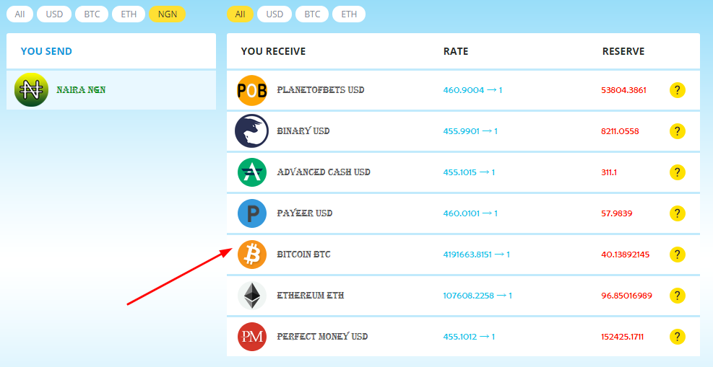The width and height of the screenshot is (713, 367).
Task: Open help icon for Payeer USD row
Action: (678, 213)
